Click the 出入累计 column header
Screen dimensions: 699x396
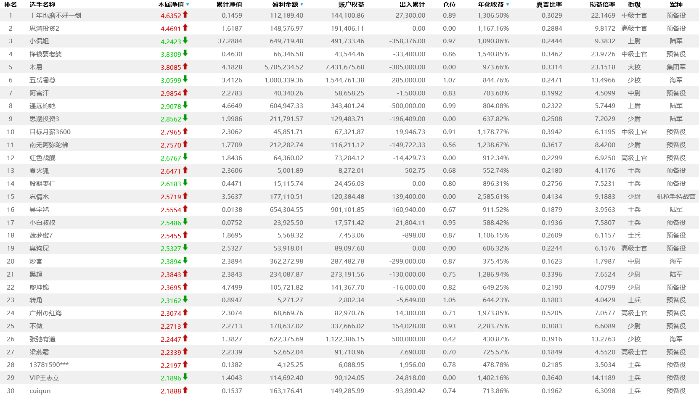pyautogui.click(x=412, y=4)
